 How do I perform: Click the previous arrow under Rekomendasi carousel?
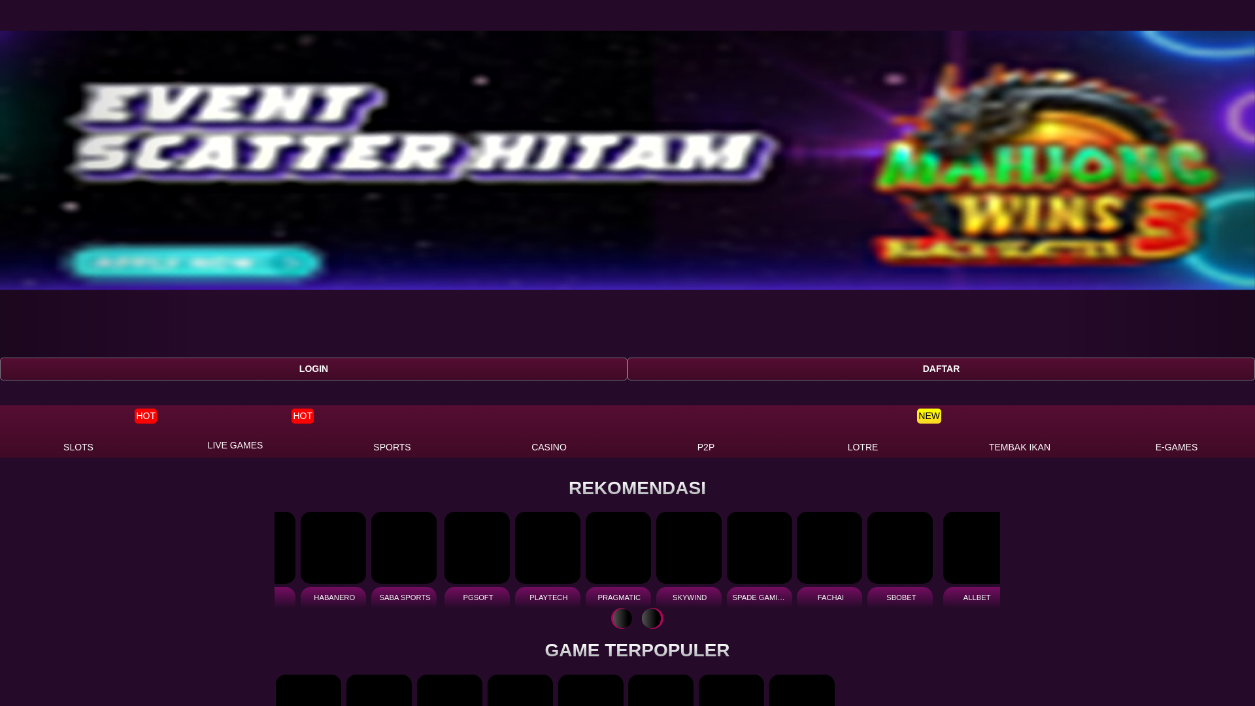622,618
